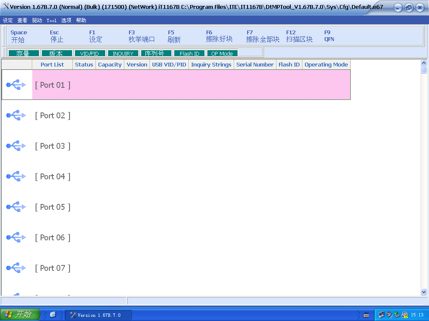Viewport: 429px width, 321px height.
Task: Click the scrollbar down arrow in port list
Action: point(424,292)
